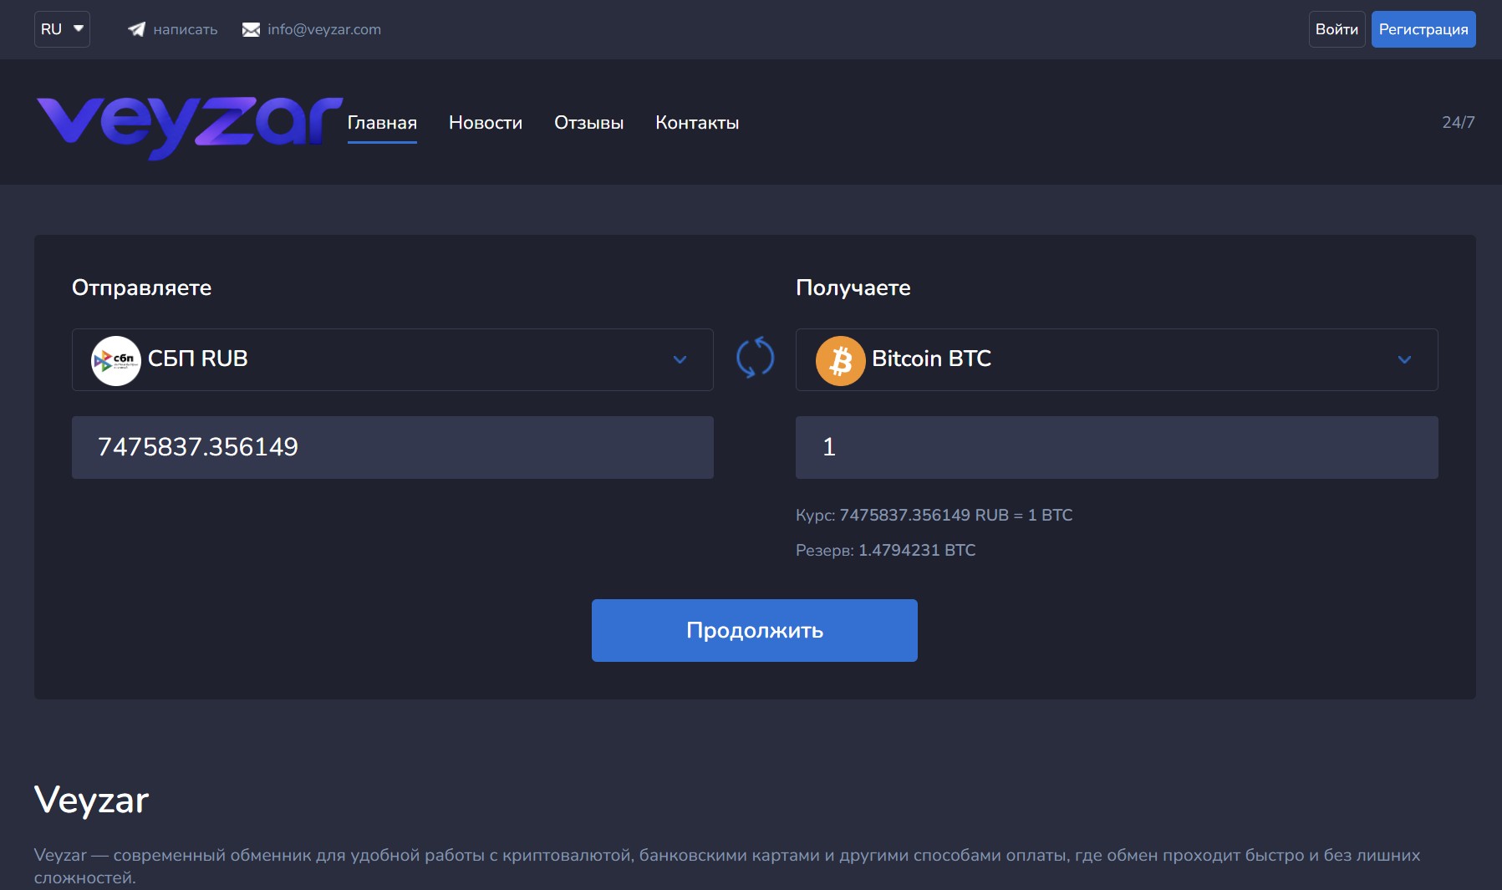1502x890 pixels.
Task: Click the Отправляете heading
Action: (141, 287)
